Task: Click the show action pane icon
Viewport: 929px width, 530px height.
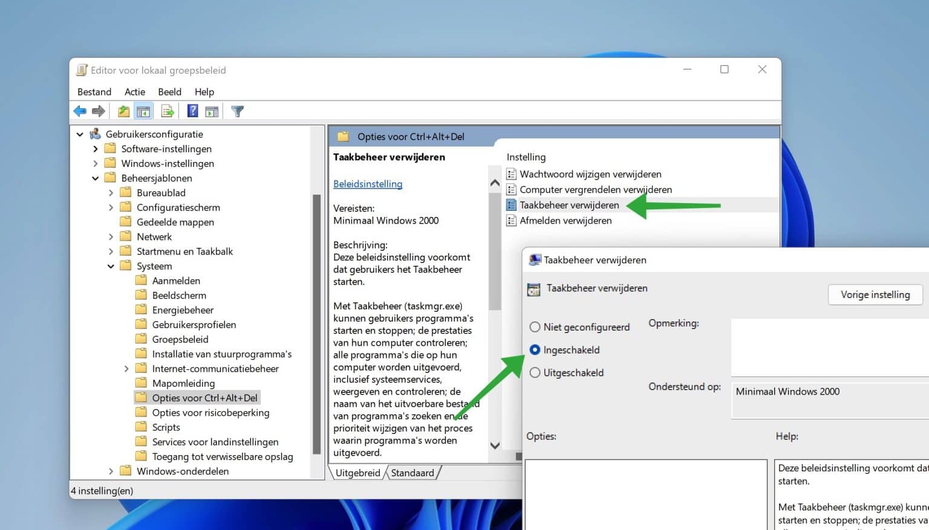Action: pyautogui.click(x=212, y=111)
